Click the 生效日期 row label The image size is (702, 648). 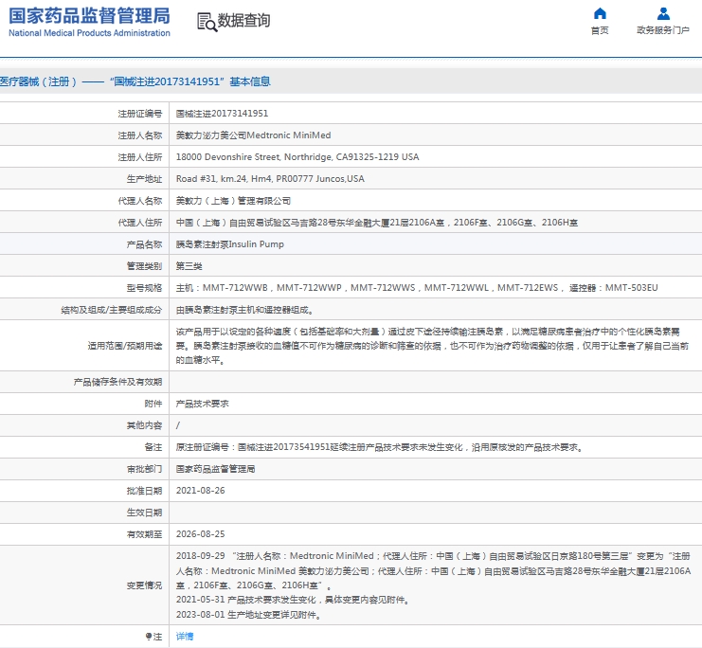(x=144, y=513)
